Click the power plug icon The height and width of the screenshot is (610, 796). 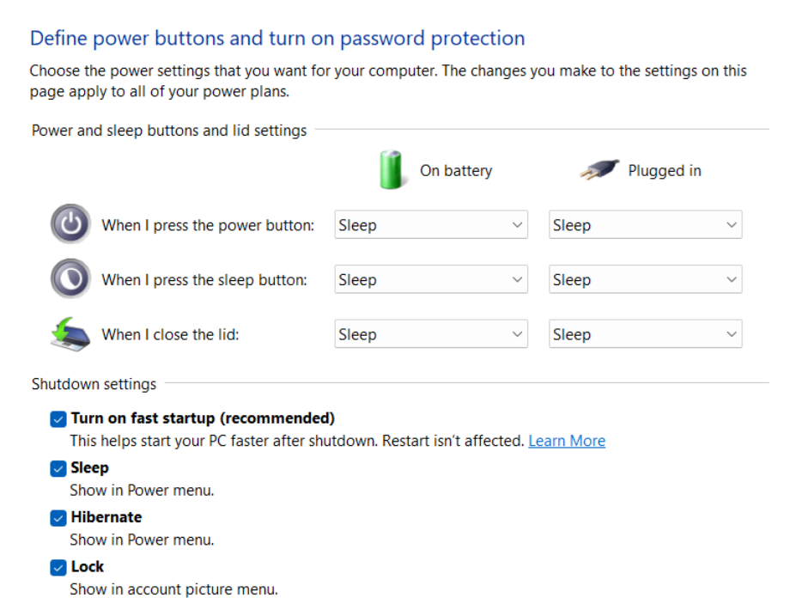(x=599, y=169)
